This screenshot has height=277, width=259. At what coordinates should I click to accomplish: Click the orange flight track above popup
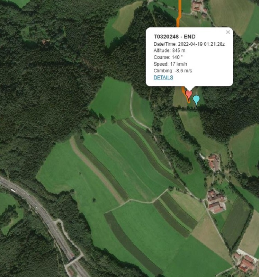pyautogui.click(x=179, y=13)
